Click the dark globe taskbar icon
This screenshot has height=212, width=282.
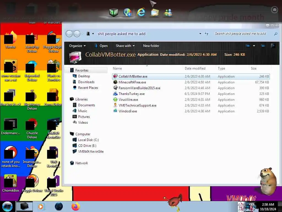(x=59, y=206)
